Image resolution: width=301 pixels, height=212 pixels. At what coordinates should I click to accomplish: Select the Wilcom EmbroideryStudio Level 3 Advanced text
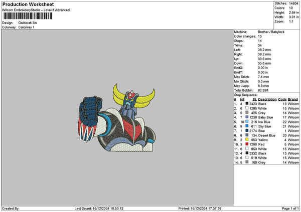click(x=36, y=10)
